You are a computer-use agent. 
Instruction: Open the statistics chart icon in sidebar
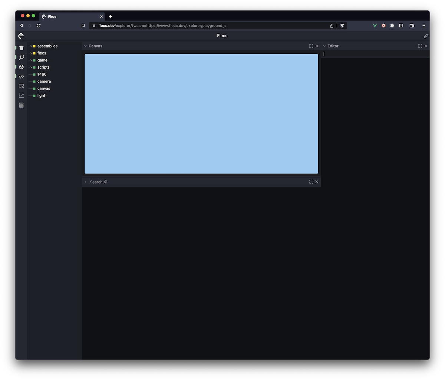point(21,95)
